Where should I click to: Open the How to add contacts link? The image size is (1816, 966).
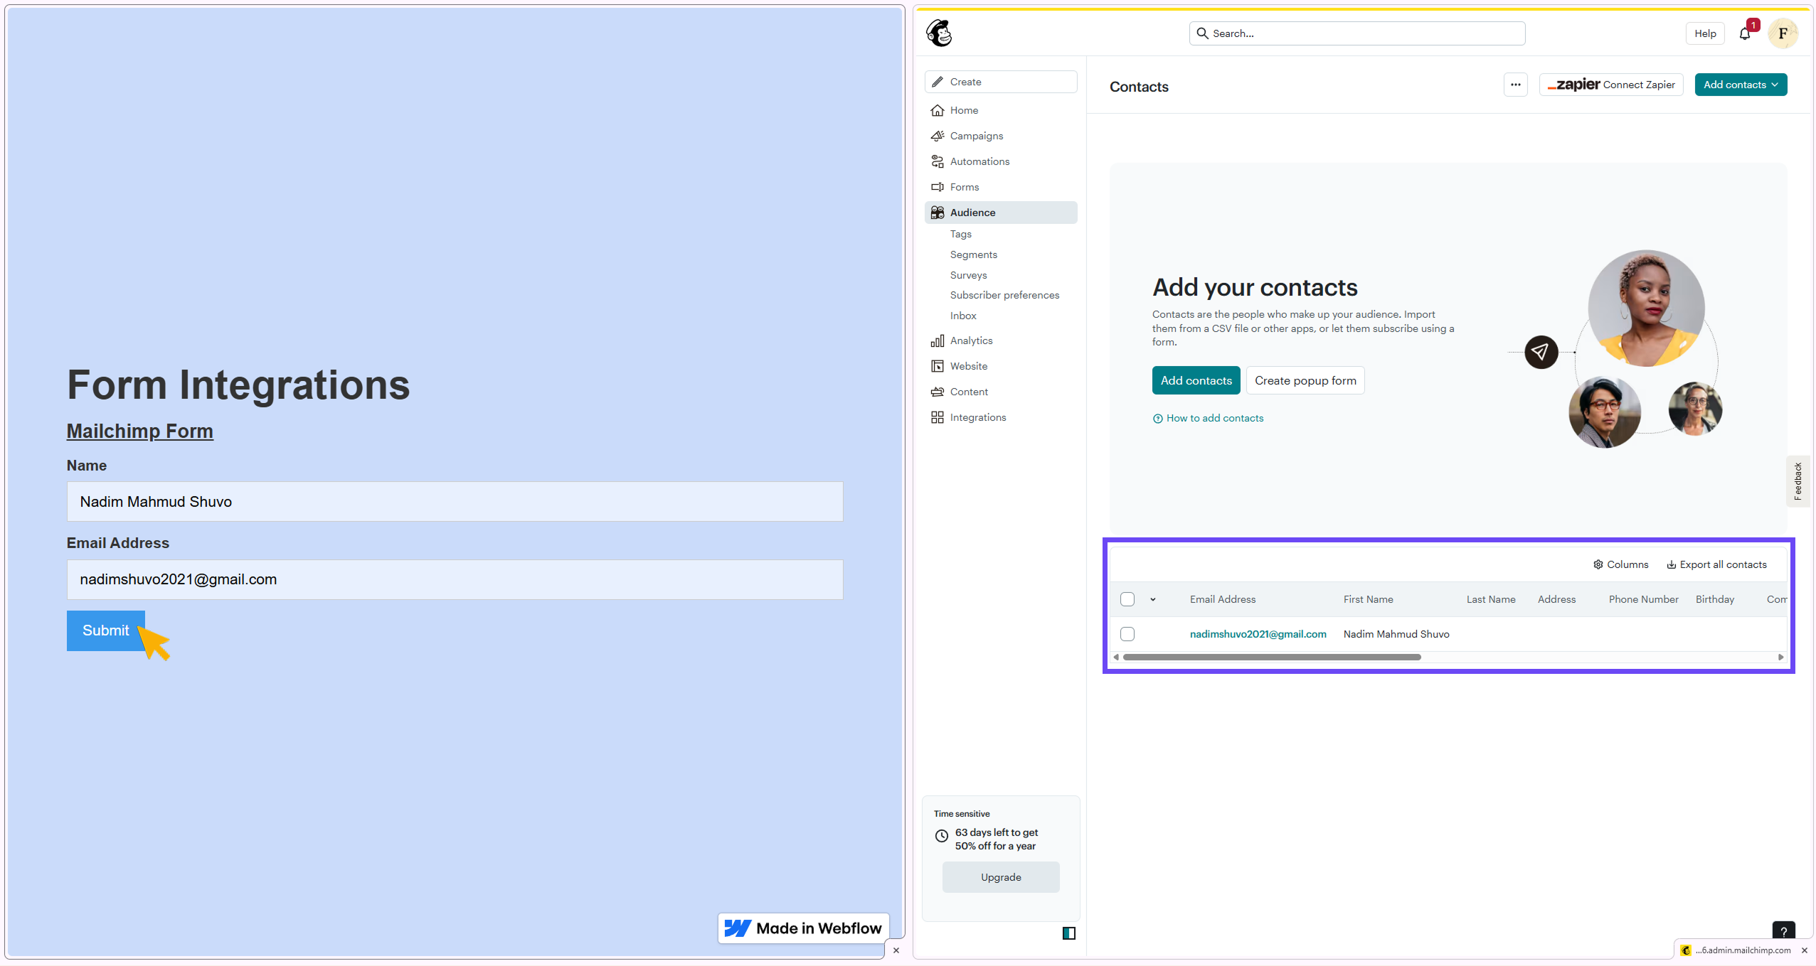coord(1214,419)
